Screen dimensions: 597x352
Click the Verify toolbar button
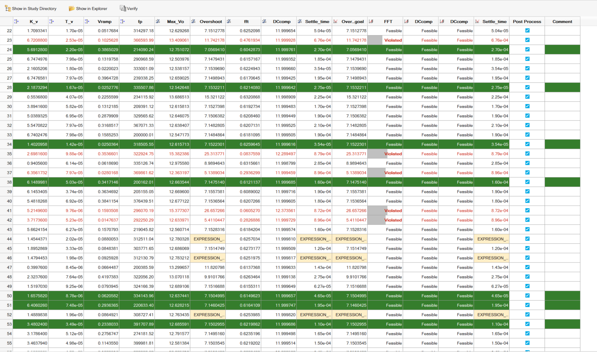point(129,9)
